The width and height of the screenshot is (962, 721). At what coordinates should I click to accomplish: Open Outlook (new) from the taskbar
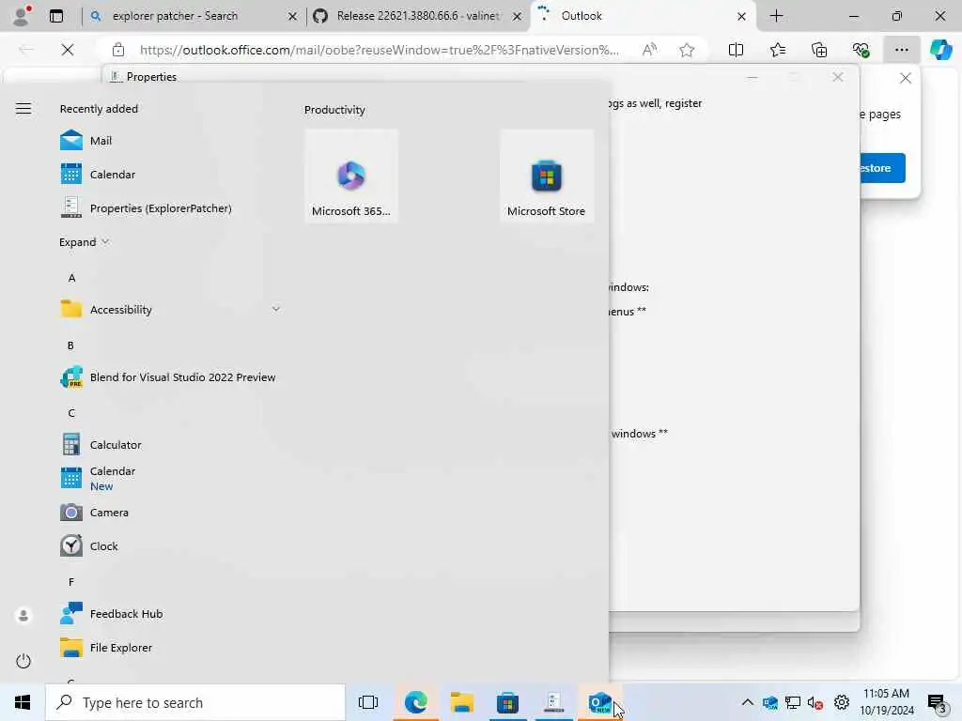coord(599,702)
